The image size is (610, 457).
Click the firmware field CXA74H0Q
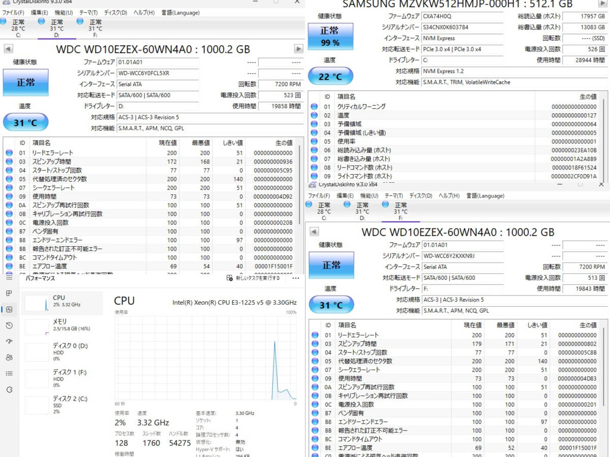pos(463,17)
